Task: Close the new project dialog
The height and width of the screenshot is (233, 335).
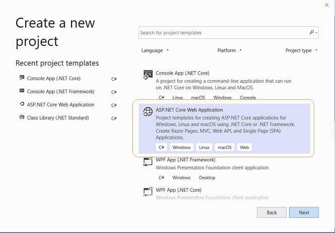Action: (x=326, y=5)
